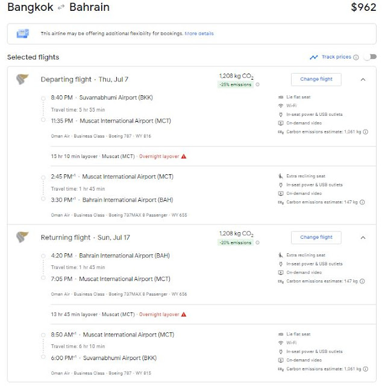Click the Track prices info icon
The width and height of the screenshot is (382, 386).
(356, 57)
